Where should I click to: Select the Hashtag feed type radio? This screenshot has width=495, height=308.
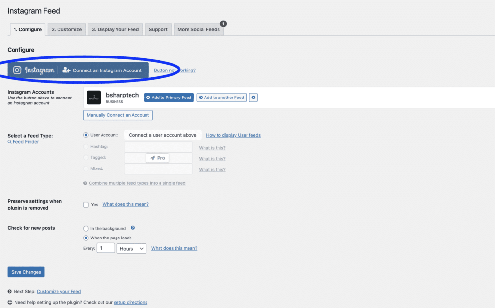click(x=86, y=147)
